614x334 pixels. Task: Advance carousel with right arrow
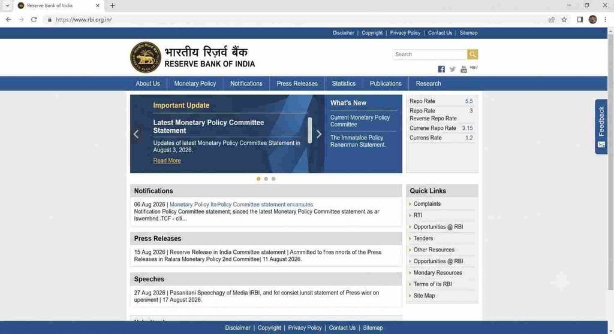[319, 134]
